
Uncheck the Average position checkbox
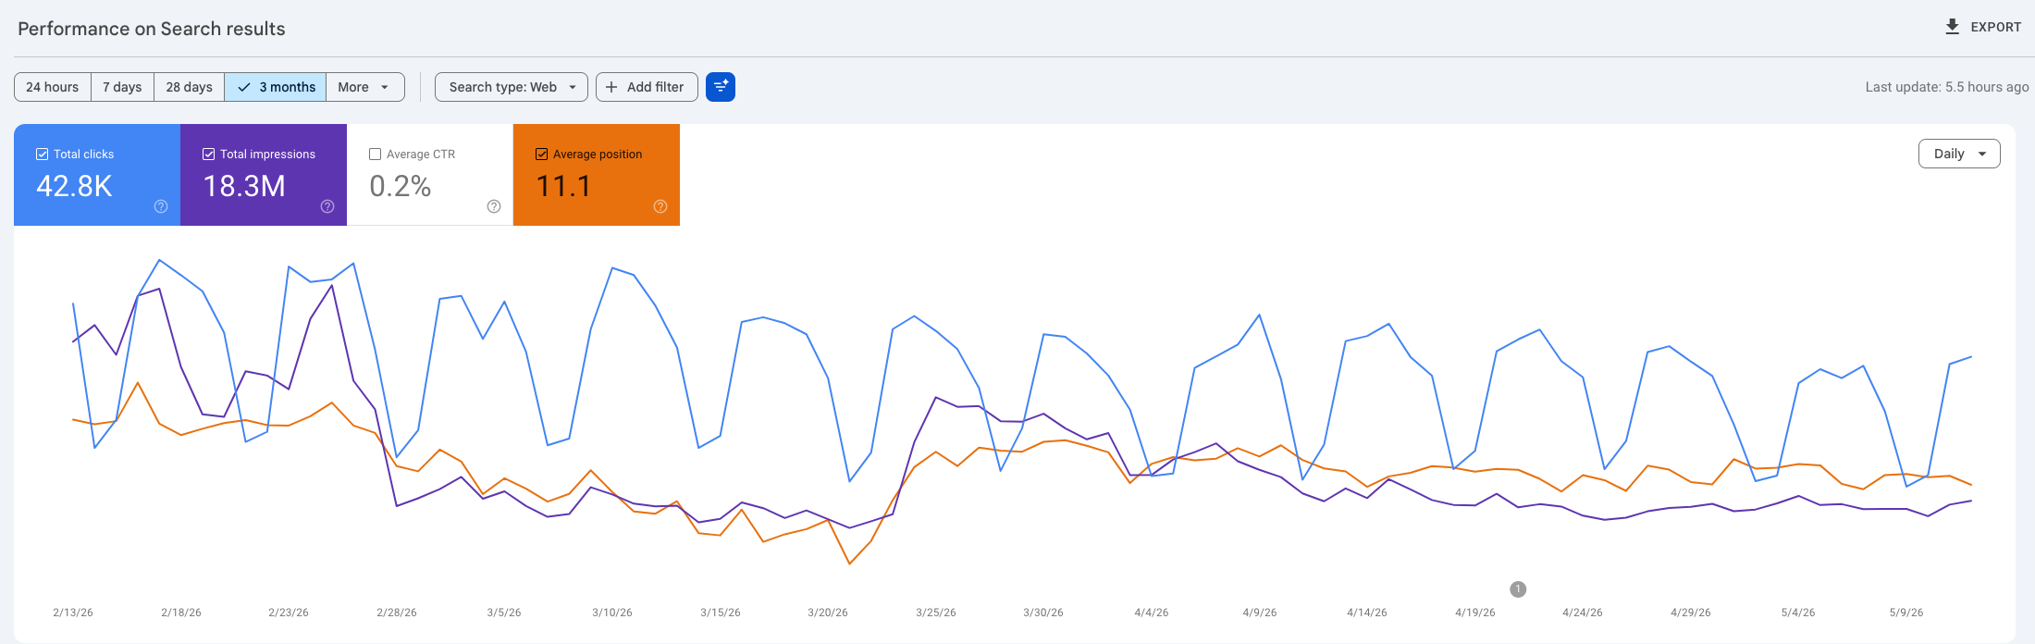tap(541, 155)
